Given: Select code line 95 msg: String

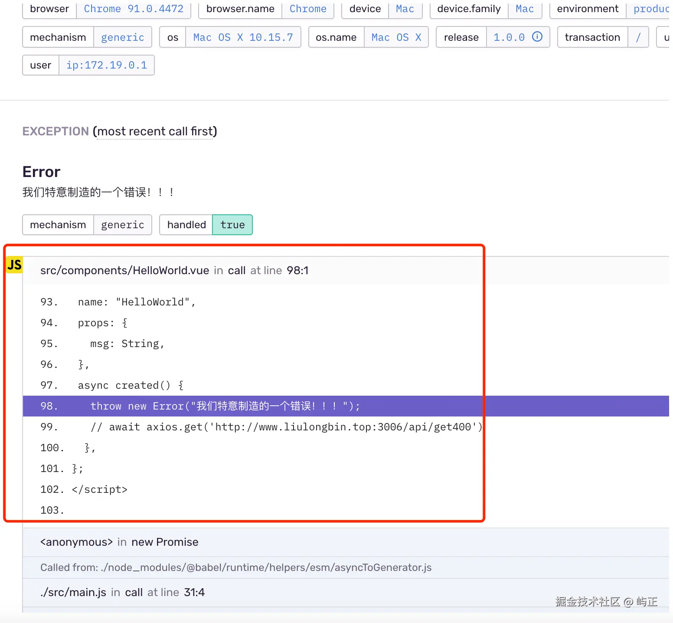Looking at the screenshot, I should pos(346,344).
